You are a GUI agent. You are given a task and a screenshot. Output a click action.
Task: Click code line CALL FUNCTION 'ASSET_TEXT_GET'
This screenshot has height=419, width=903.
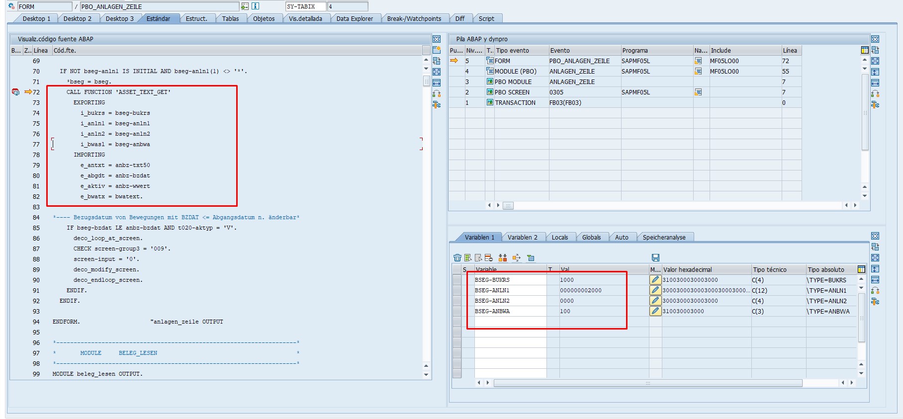tap(118, 92)
